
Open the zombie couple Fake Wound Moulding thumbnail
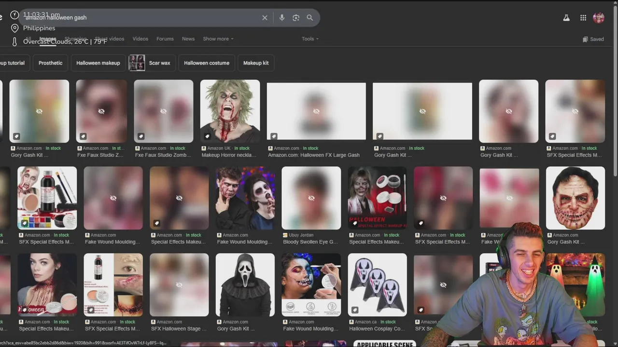tap(245, 198)
